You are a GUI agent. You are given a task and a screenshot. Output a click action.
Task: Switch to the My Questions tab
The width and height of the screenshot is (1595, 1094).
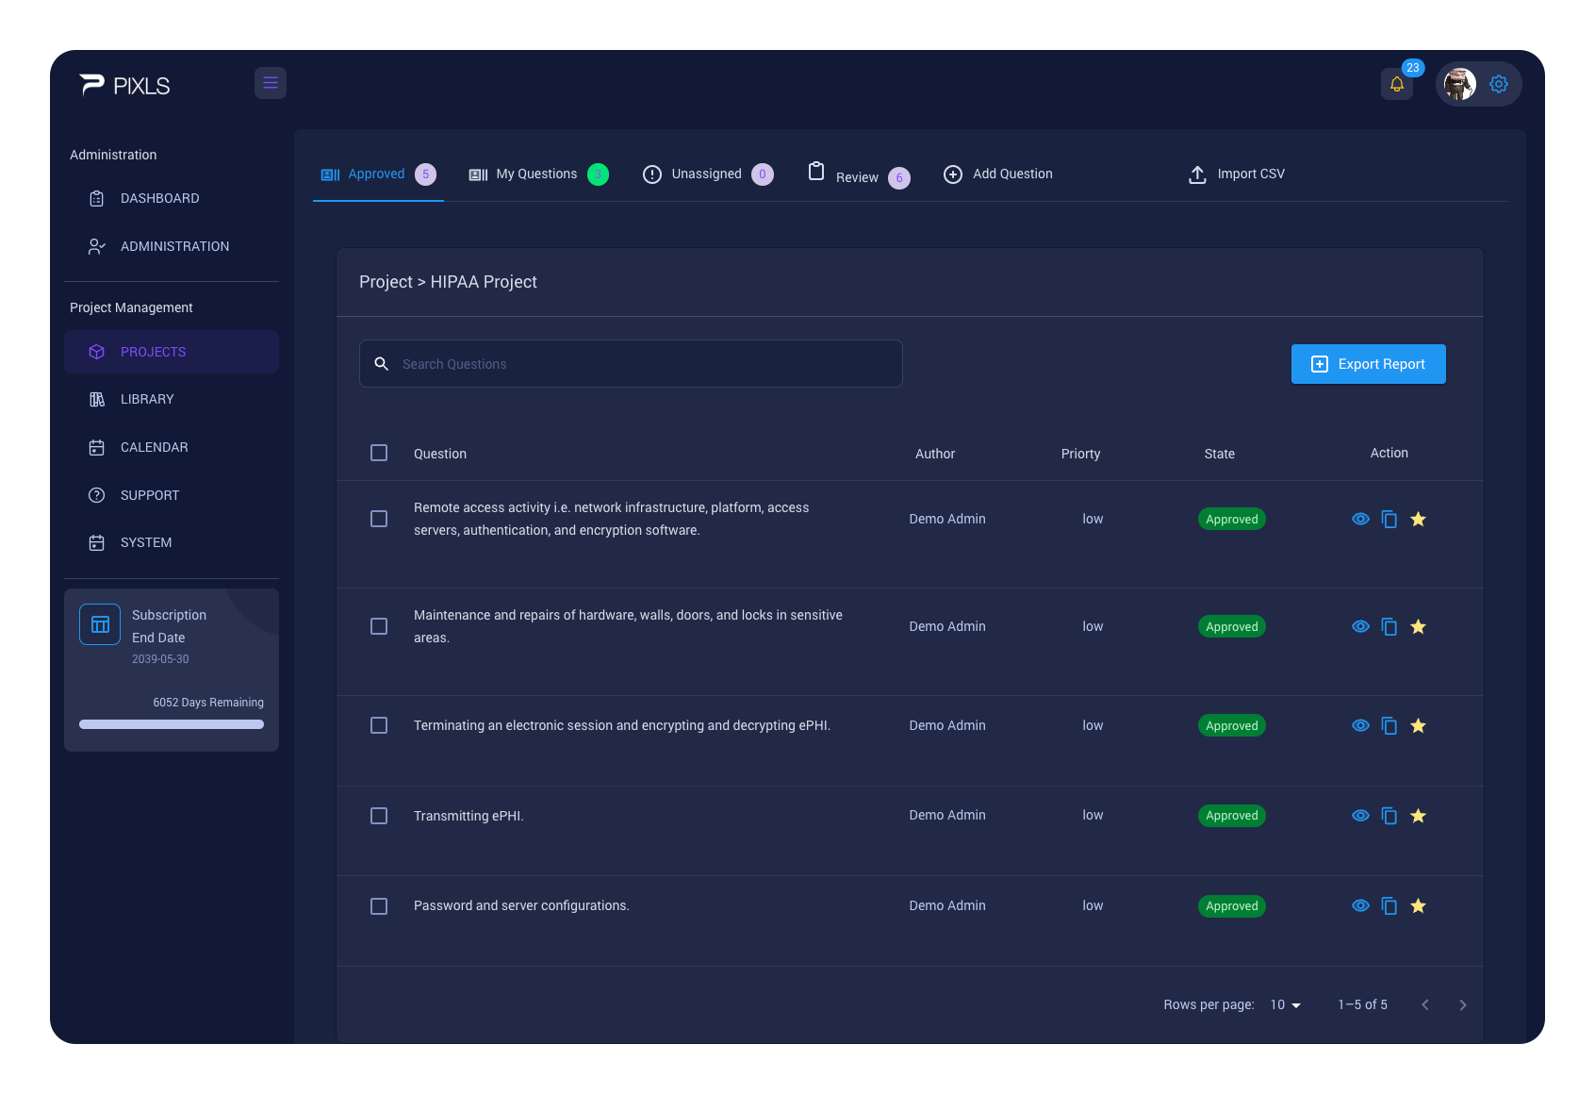[x=538, y=174]
